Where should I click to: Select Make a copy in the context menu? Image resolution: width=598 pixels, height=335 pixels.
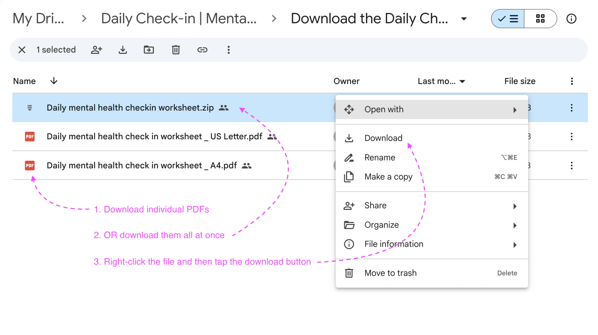(388, 176)
